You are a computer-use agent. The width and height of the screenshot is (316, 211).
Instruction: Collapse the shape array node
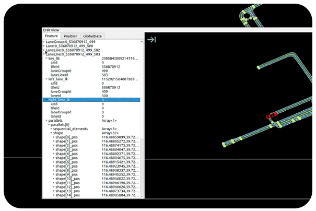(x=51, y=133)
